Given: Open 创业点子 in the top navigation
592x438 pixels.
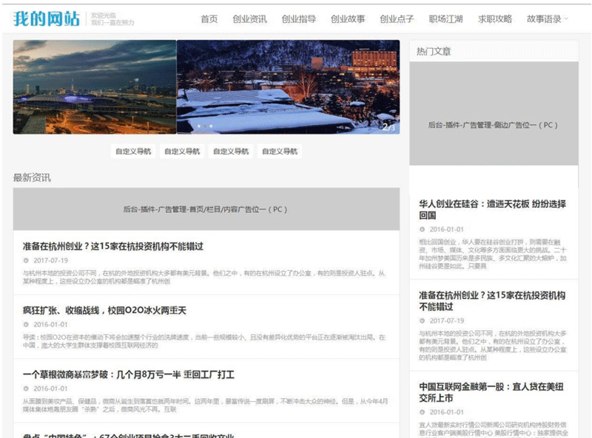Looking at the screenshot, I should pos(397,19).
